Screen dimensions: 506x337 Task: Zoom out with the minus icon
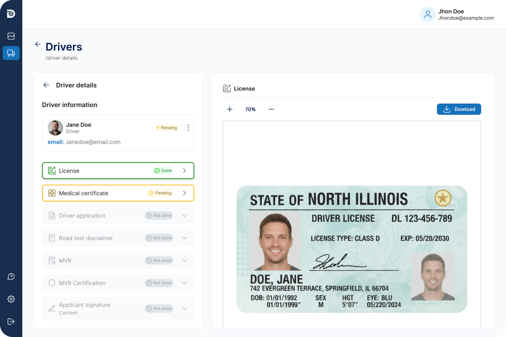271,109
